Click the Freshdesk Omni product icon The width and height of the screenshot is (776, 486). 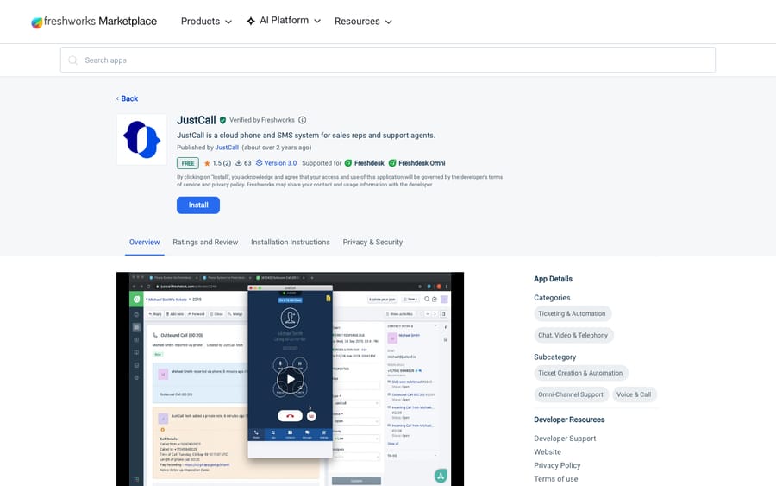point(392,163)
